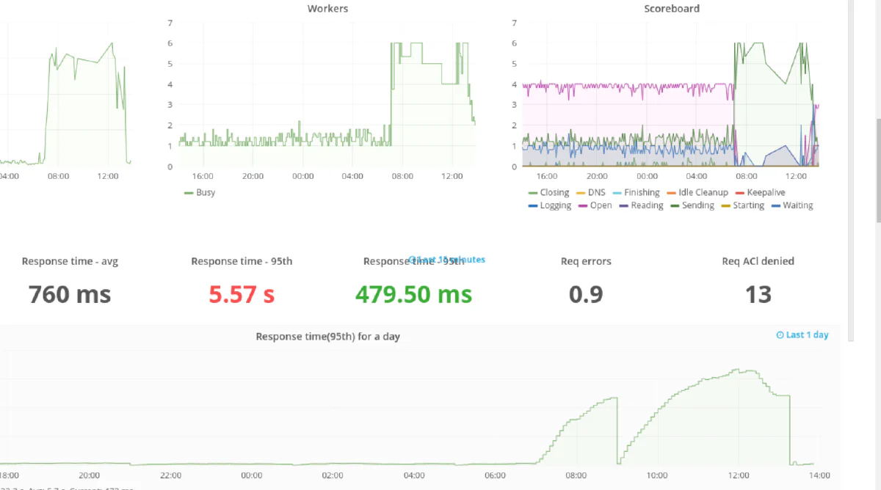Toggle the Finishing series visibility
The image size is (881, 490).
[x=642, y=192]
